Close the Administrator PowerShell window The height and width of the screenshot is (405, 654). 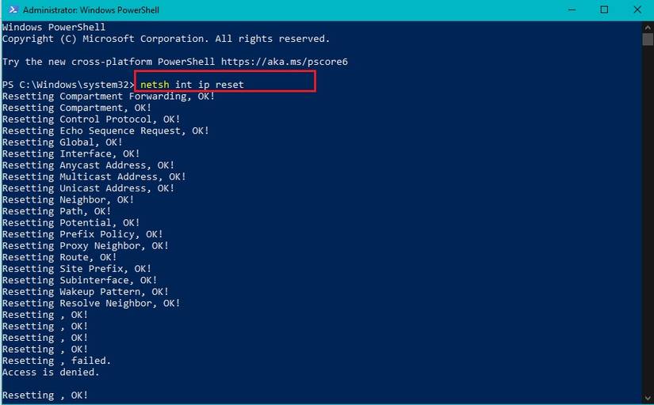[637, 10]
